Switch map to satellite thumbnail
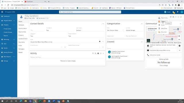The width and height of the screenshot is (184, 103). pos(148,41)
